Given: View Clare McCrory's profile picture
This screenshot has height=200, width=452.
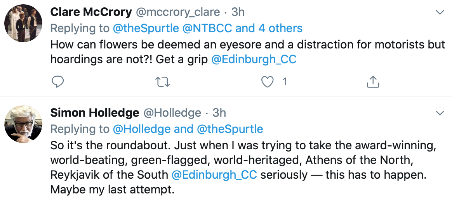Looking at the screenshot, I should [23, 23].
